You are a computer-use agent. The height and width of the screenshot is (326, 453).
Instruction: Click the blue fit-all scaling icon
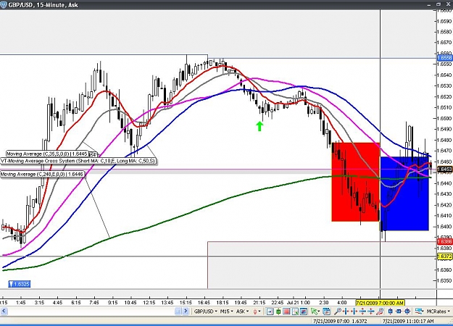click(407, 312)
